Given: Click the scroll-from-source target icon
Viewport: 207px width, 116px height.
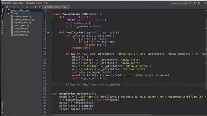Looking at the screenshot, I should point(27,7).
